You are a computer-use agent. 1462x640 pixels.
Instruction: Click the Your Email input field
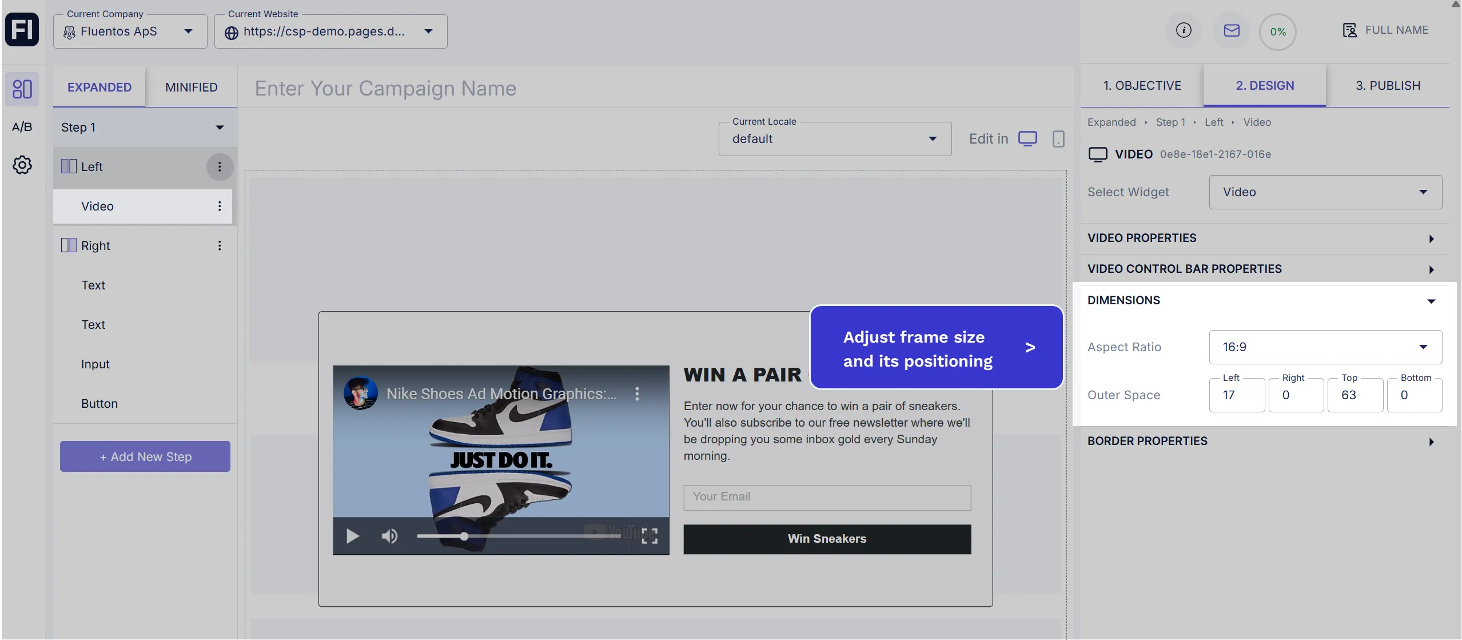coord(827,498)
